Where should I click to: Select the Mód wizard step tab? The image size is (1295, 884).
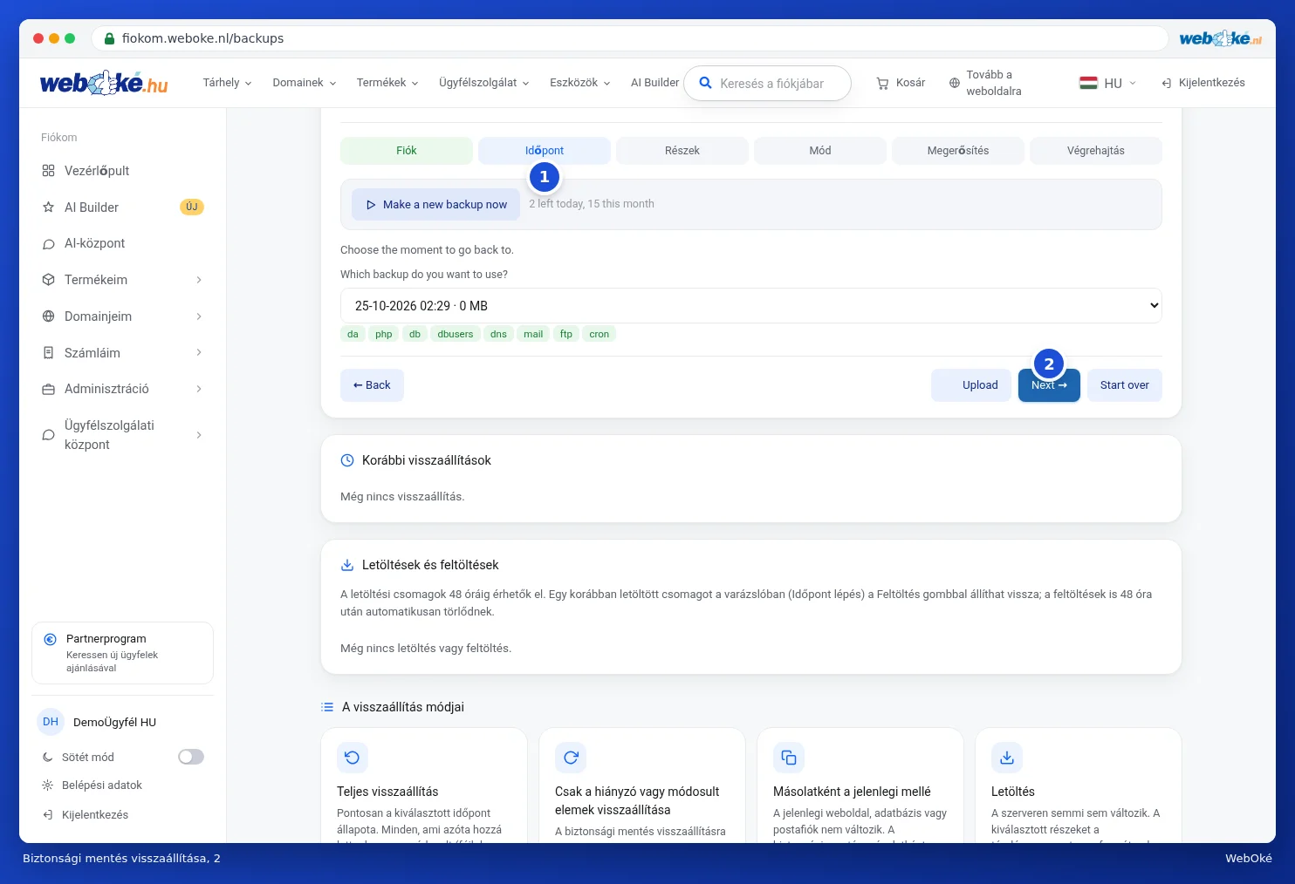point(820,151)
